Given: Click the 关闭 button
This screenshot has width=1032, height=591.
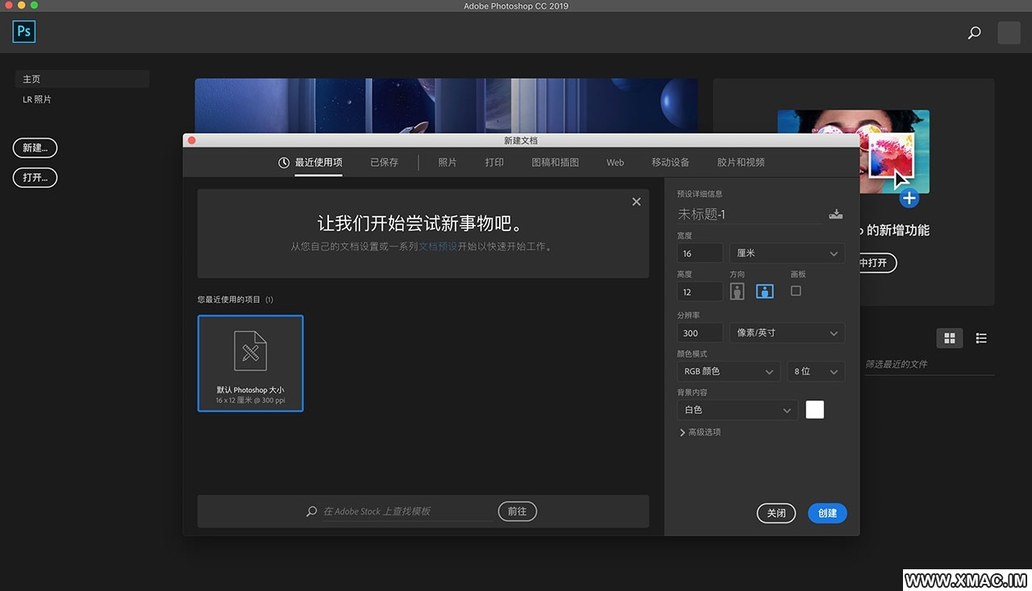Looking at the screenshot, I should 776,513.
